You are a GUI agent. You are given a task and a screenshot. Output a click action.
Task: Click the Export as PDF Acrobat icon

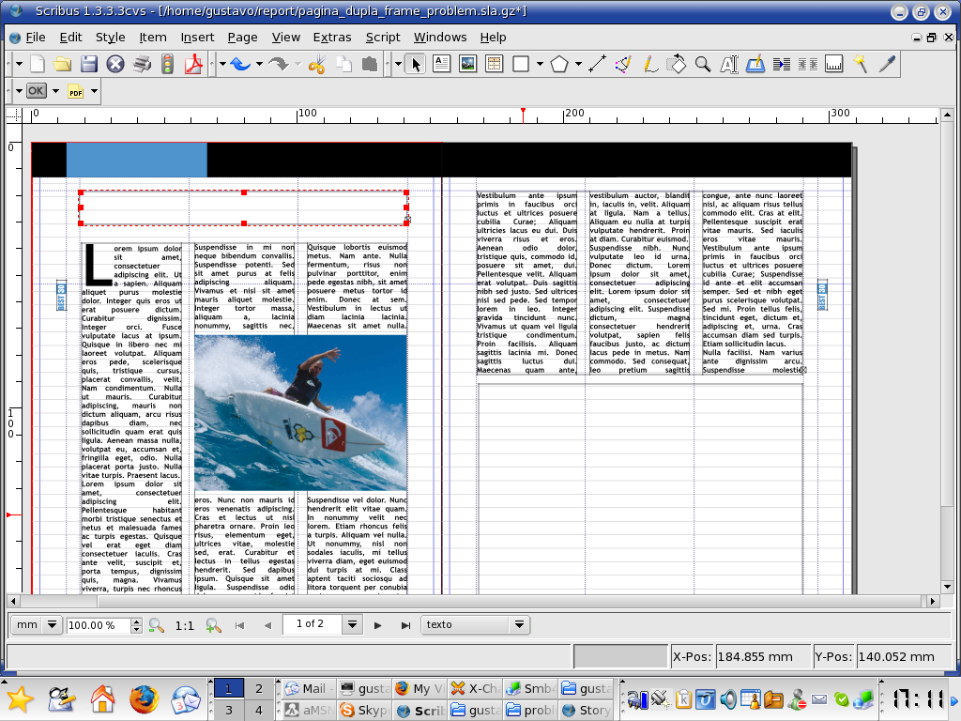tap(194, 64)
